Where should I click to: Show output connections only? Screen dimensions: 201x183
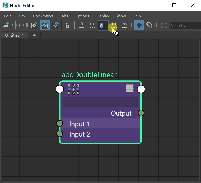point(55,25)
